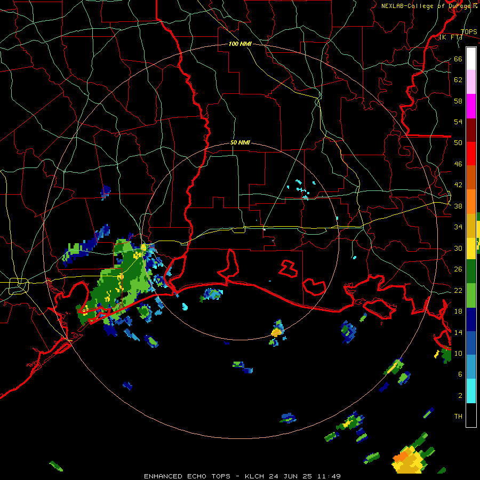
Task: Select the light pink legend color band
Action: [x=471, y=82]
